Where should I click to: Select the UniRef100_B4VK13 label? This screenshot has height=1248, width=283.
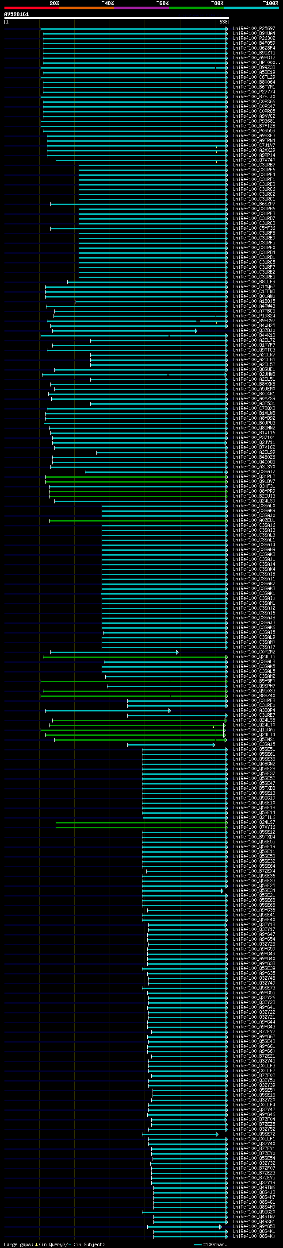pos(254,336)
